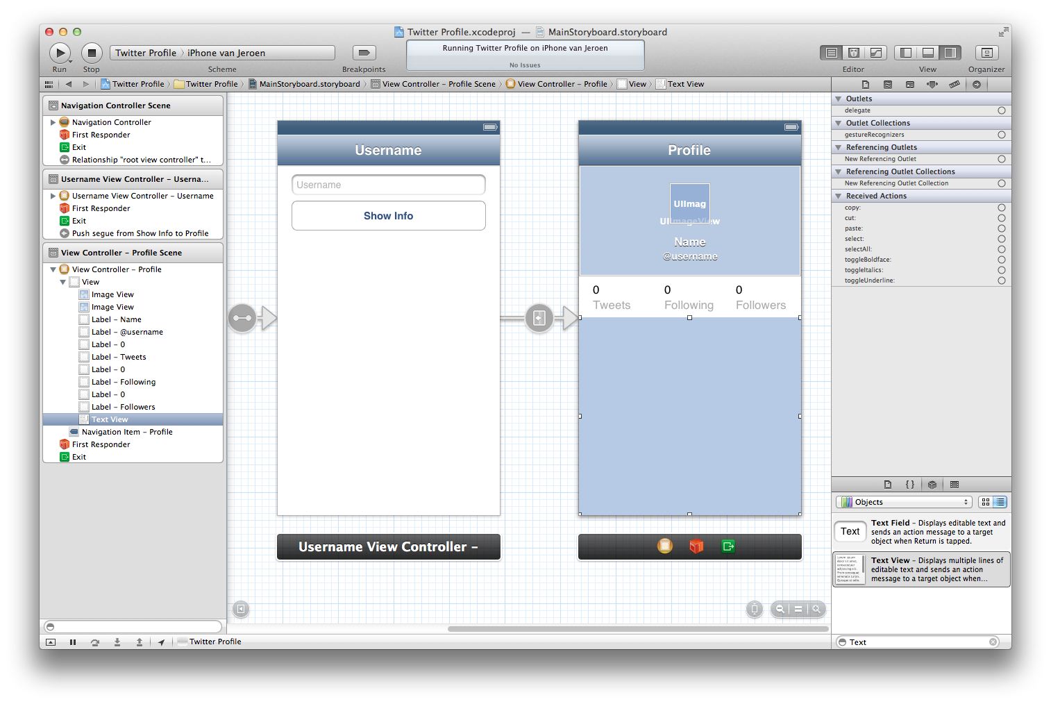Show the Media library
The image size is (1051, 704).
coord(955,485)
